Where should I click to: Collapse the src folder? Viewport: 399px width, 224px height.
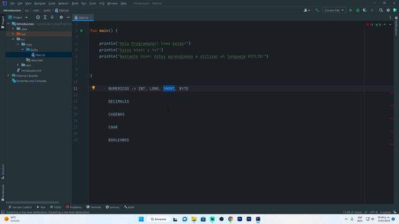13,39
